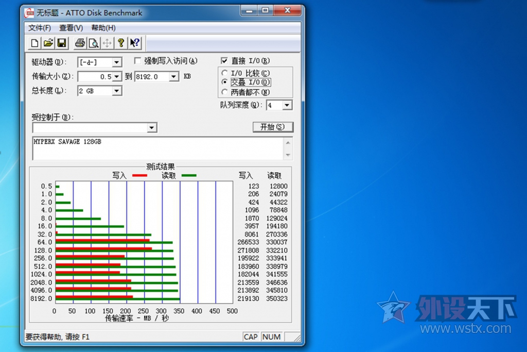Open the 查看(V) menu
This screenshot has width=527, height=352.
click(x=71, y=28)
